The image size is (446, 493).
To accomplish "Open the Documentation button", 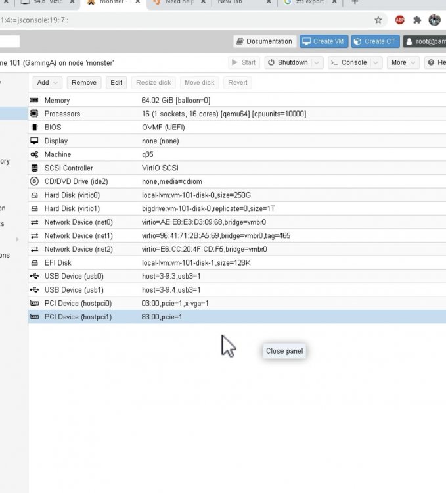I will point(265,41).
